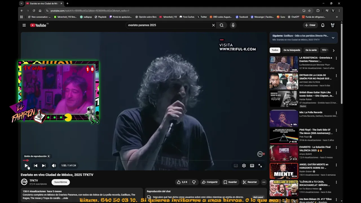Open the TFKTV channel avatar

pos(24,182)
